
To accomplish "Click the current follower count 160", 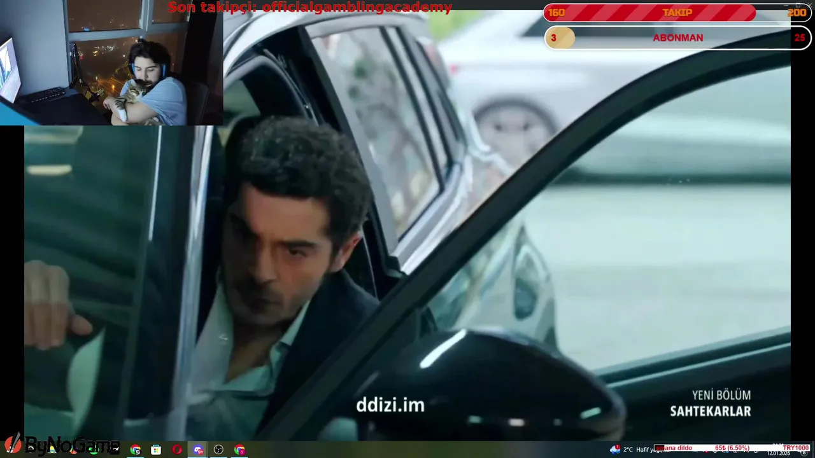I will click(x=556, y=13).
